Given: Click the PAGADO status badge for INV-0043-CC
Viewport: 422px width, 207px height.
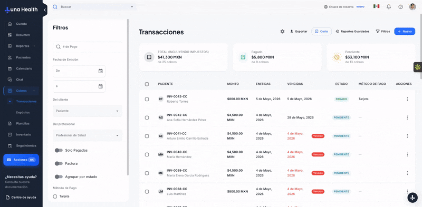Looking at the screenshot, I should (341, 99).
